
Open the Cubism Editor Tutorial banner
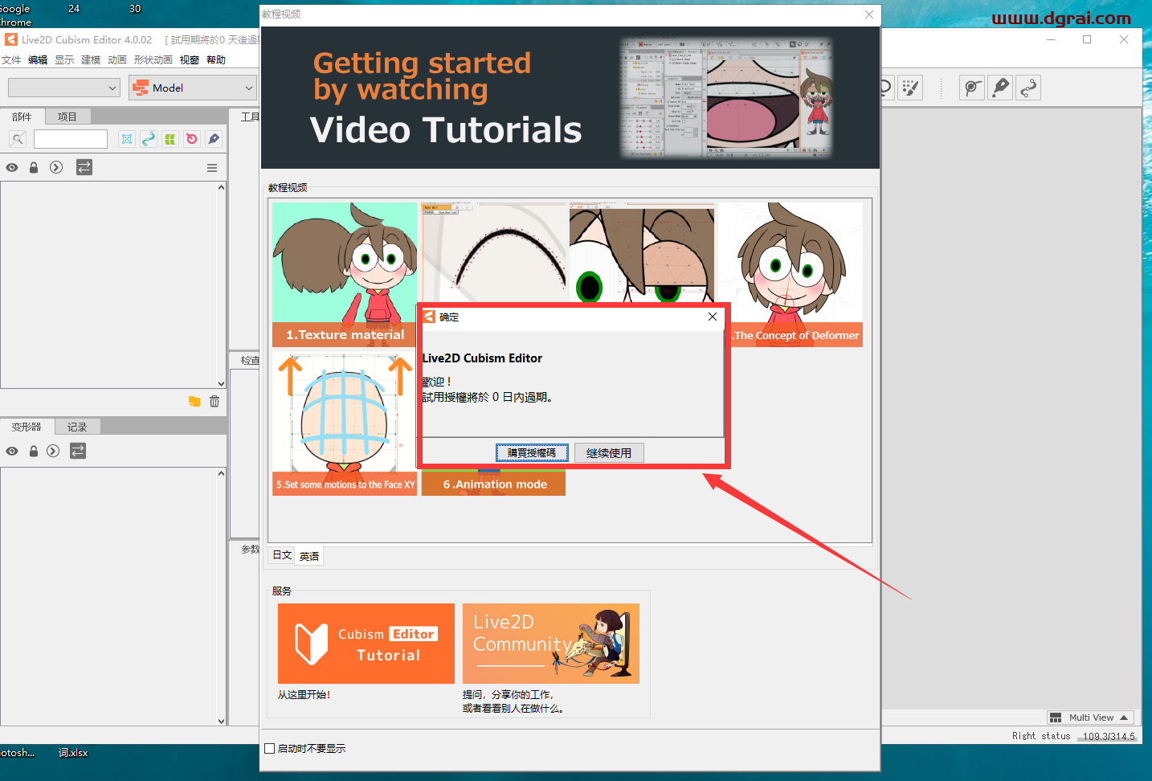click(x=366, y=643)
